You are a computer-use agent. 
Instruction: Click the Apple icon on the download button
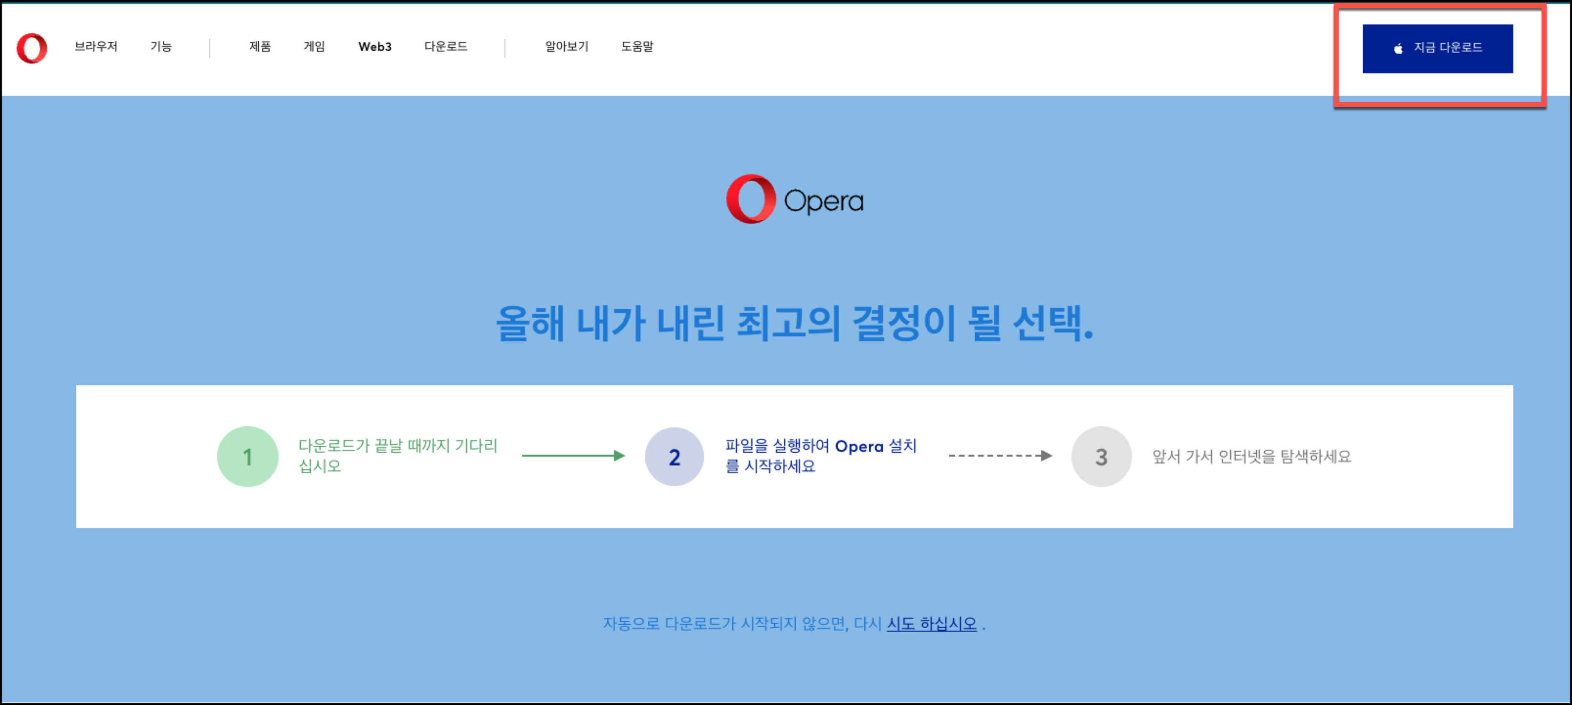(x=1398, y=48)
